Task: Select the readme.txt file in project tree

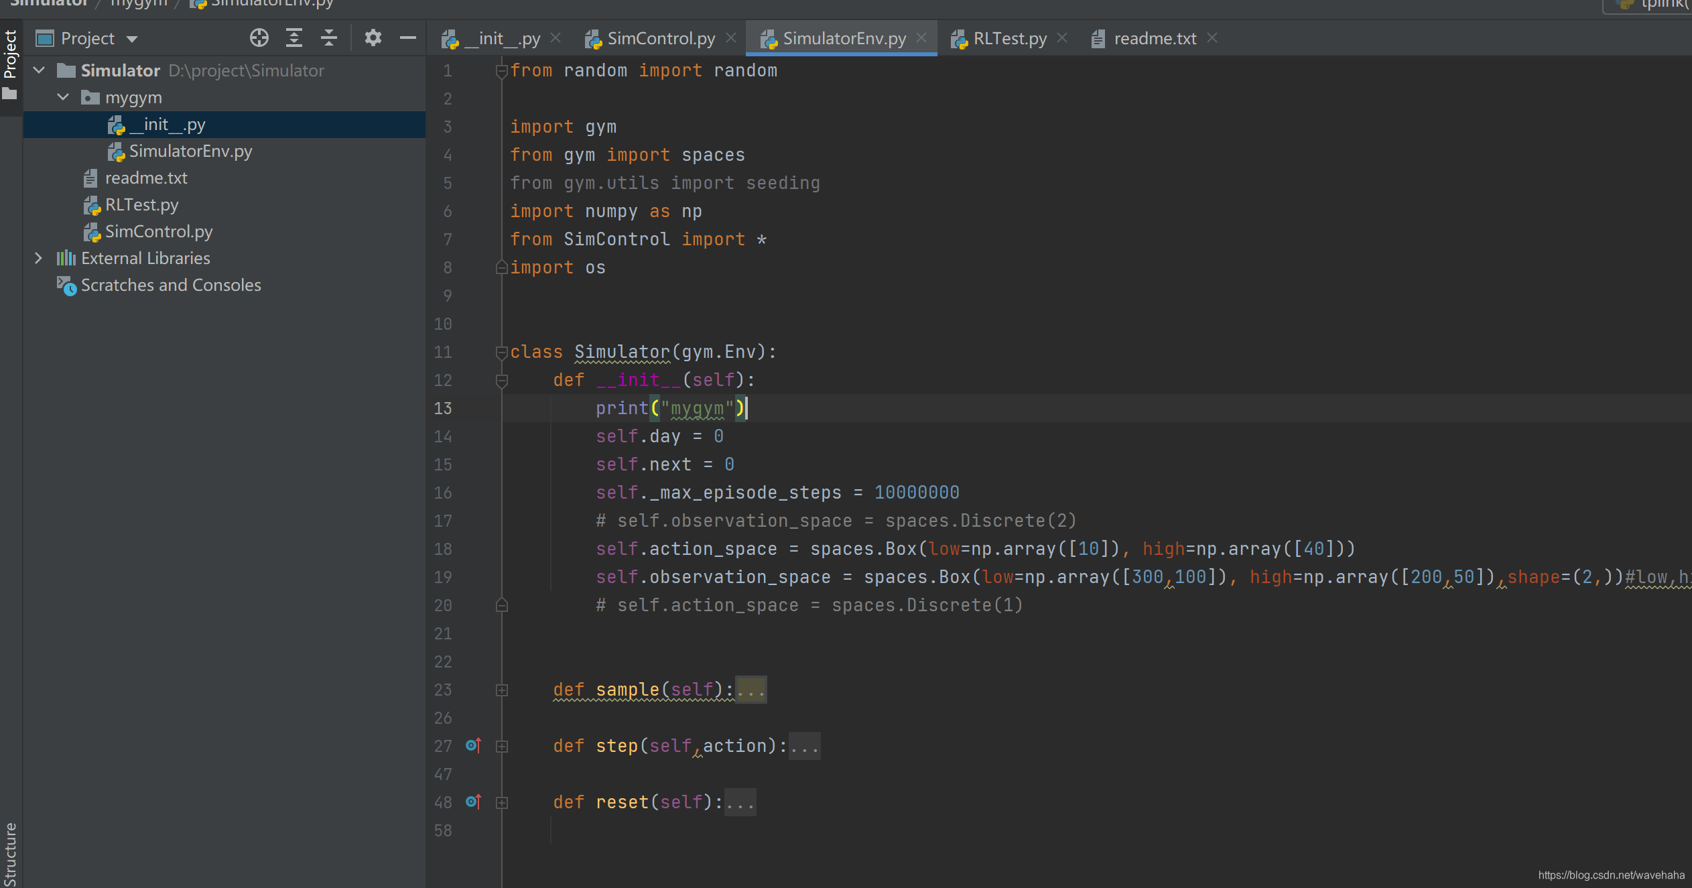Action: tap(145, 177)
